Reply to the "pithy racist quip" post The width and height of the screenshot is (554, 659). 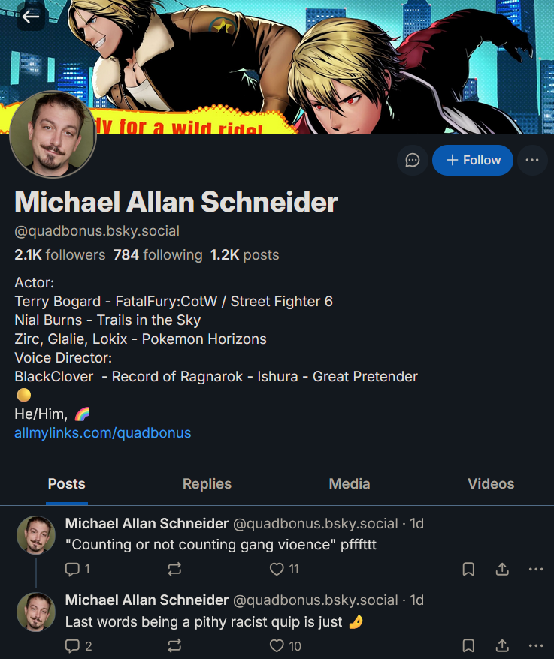pos(78,646)
